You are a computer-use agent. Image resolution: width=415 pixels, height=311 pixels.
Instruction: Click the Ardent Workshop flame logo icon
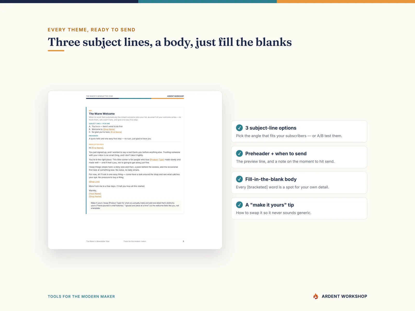pyautogui.click(x=316, y=296)
